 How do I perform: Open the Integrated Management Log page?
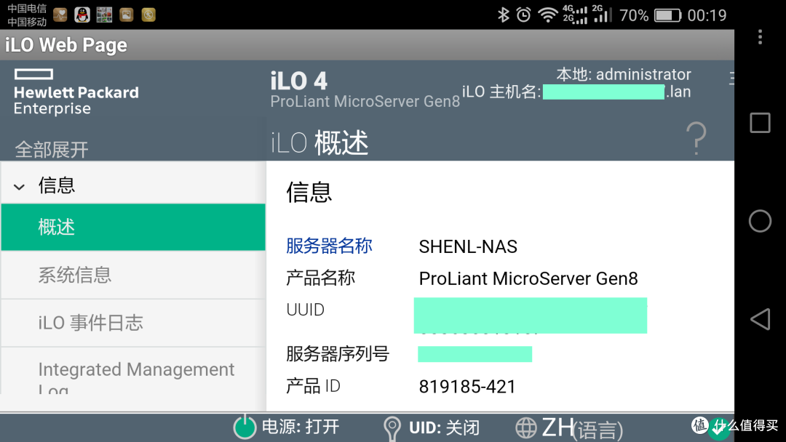[x=133, y=371]
